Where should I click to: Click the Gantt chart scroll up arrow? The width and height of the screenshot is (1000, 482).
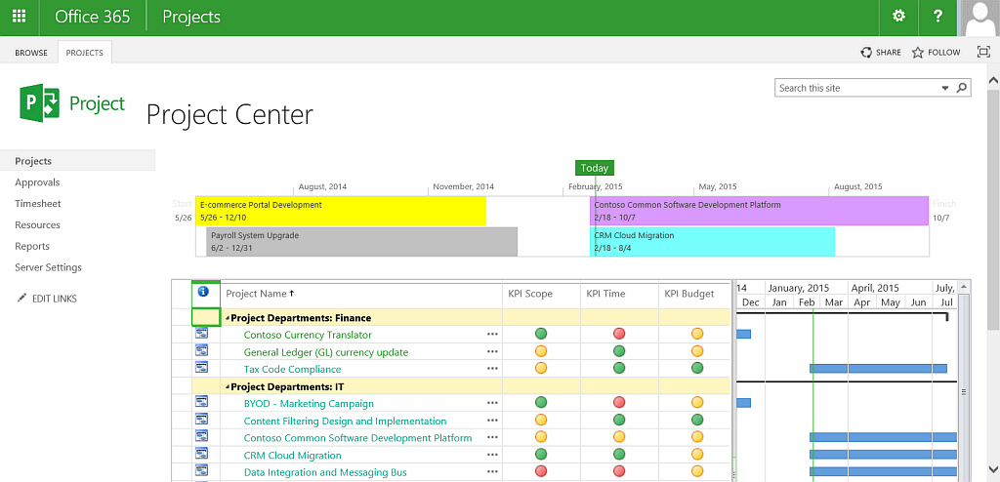pos(964,286)
